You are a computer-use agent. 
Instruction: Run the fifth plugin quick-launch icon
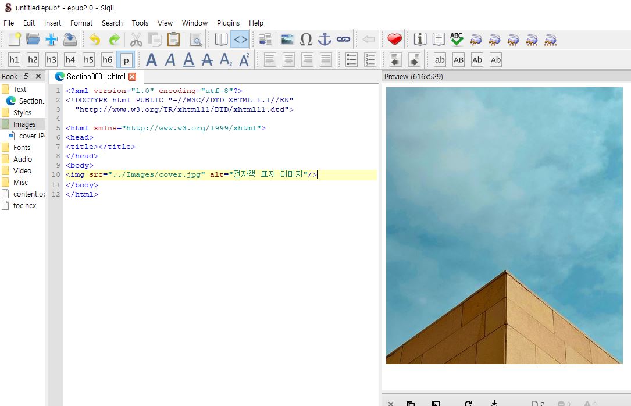[x=551, y=40]
